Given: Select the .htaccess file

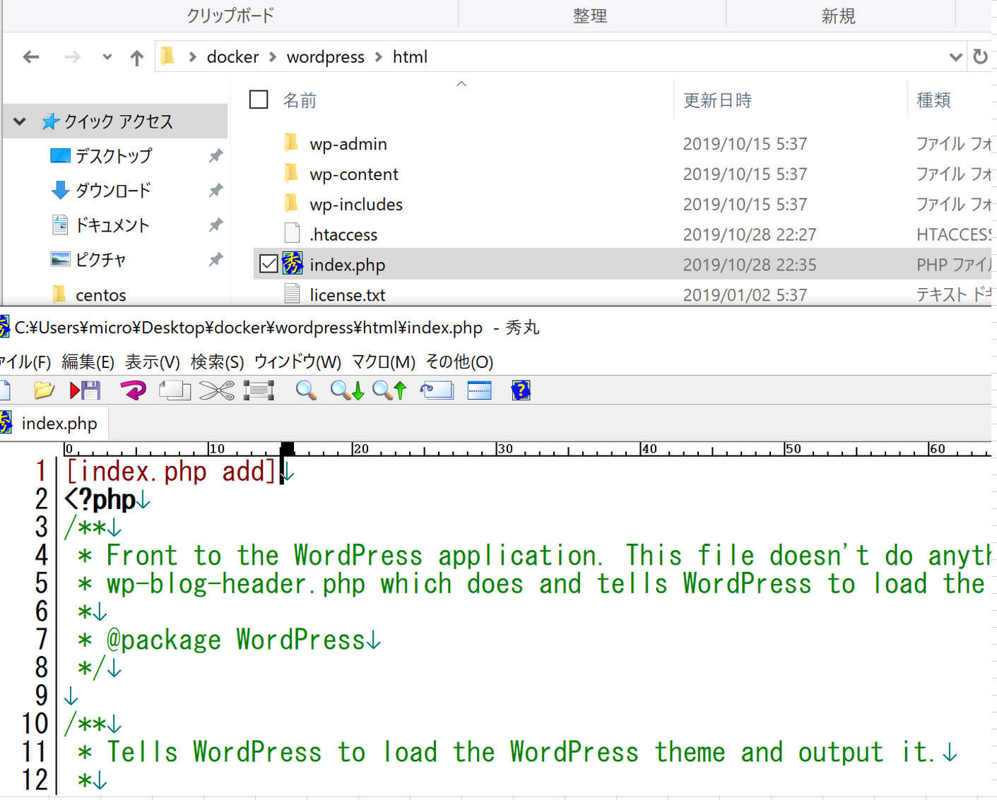Looking at the screenshot, I should (x=343, y=234).
